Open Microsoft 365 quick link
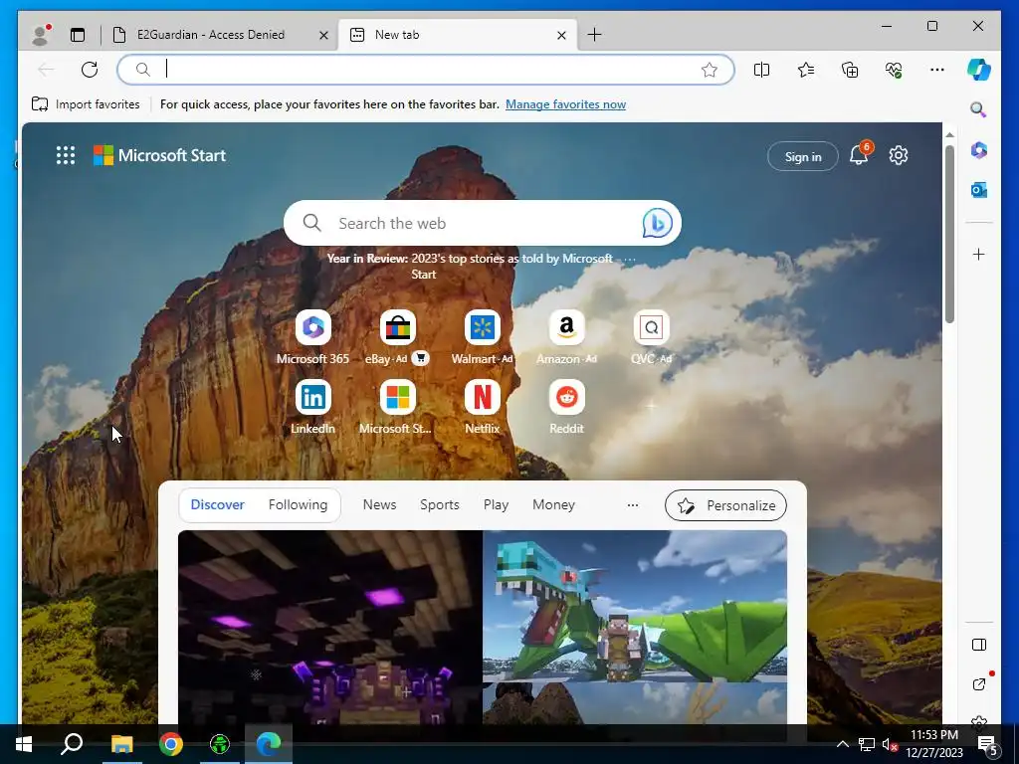Image resolution: width=1019 pixels, height=764 pixels. tap(312, 337)
